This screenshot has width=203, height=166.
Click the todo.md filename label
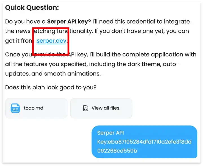[x=34, y=108]
